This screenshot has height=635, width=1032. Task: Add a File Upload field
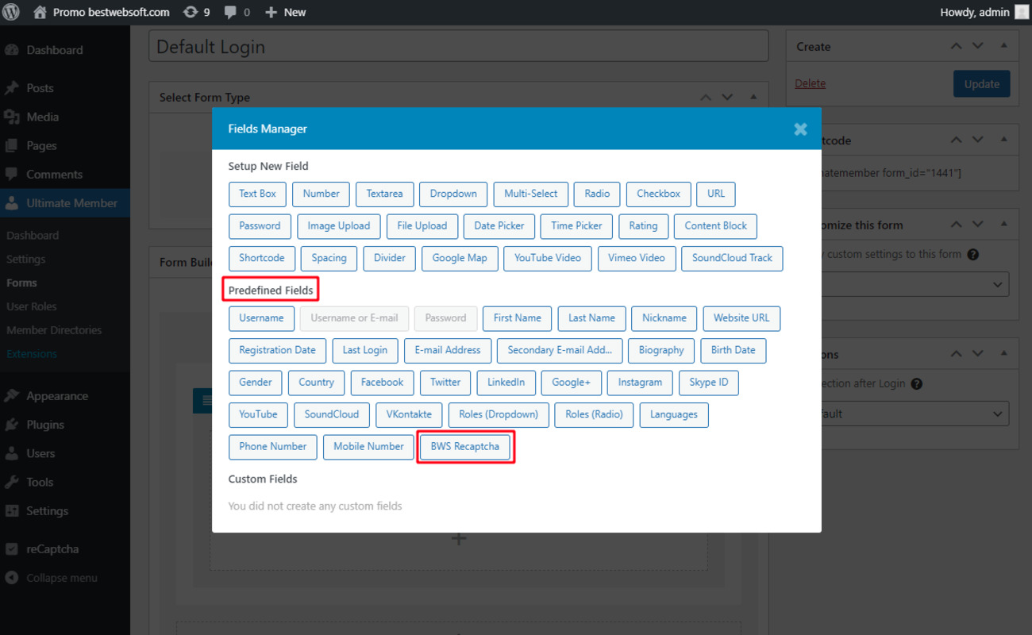tap(422, 225)
